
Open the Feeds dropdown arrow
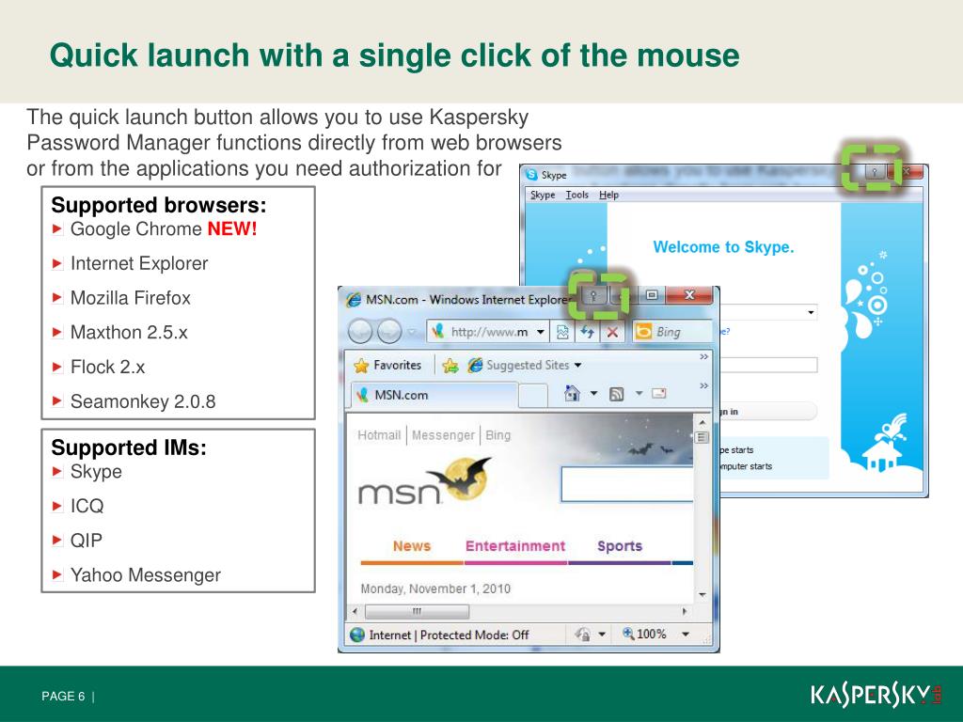(639, 394)
